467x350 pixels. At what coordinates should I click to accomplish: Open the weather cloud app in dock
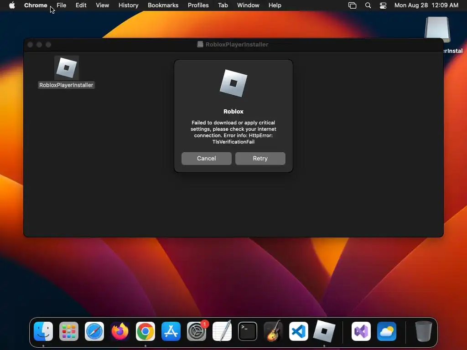(387, 331)
